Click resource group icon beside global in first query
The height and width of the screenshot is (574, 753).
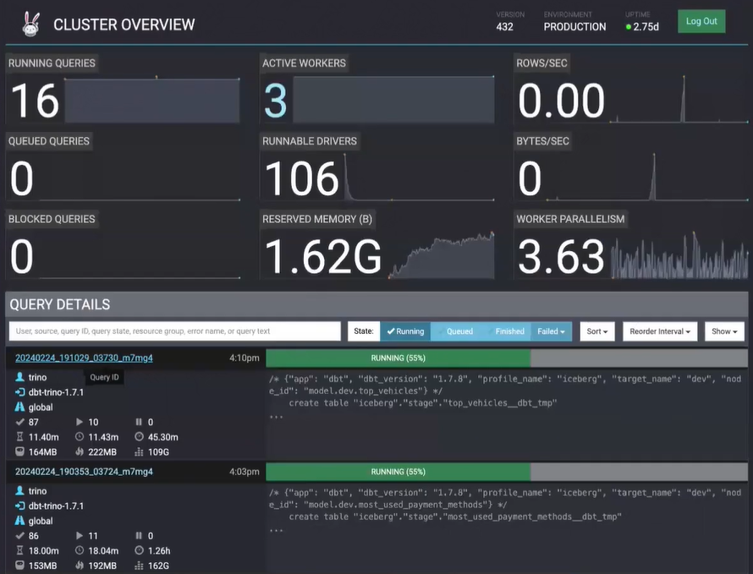[x=20, y=407]
